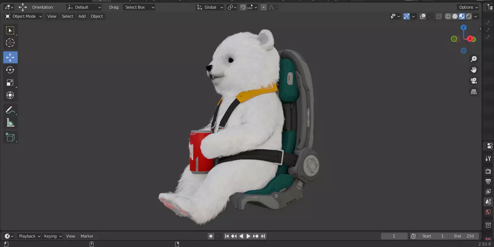Click the Z axis on navigation gizmo
Viewport: 494px width, 247px height.
tap(464, 27)
